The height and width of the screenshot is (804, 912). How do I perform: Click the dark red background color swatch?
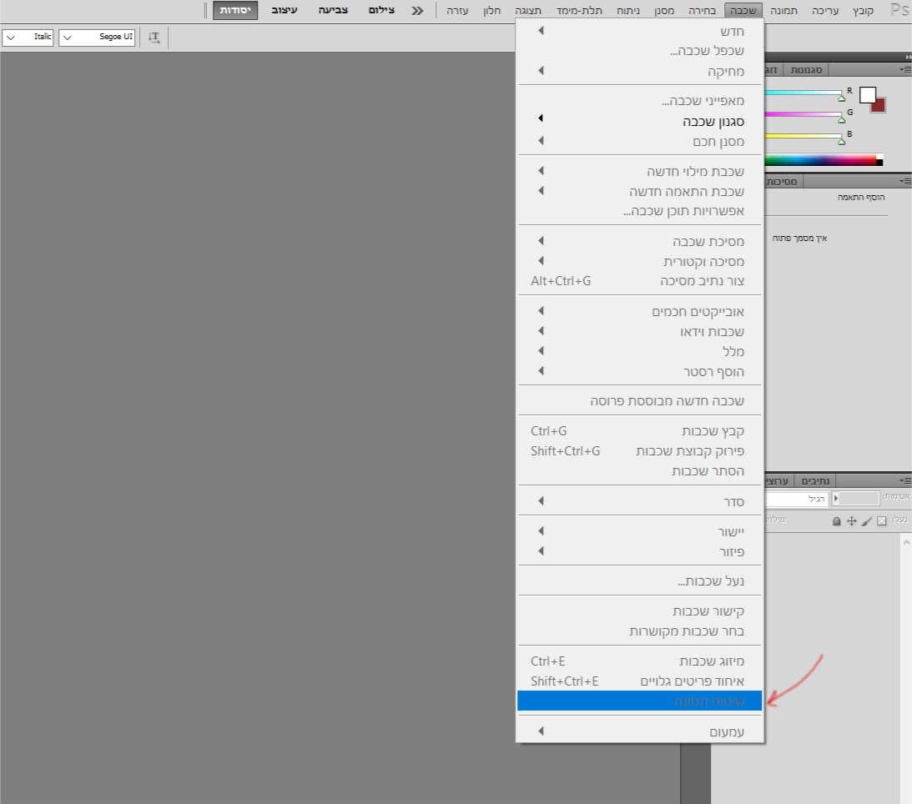[x=879, y=107]
